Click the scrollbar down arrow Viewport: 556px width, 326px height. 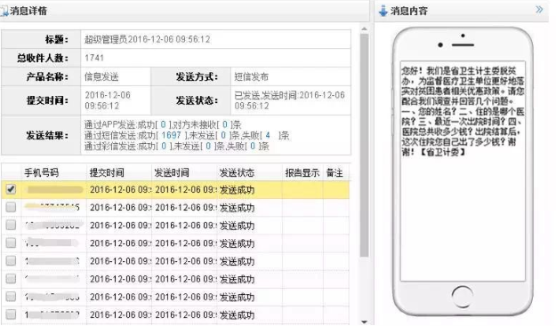[x=364, y=322]
